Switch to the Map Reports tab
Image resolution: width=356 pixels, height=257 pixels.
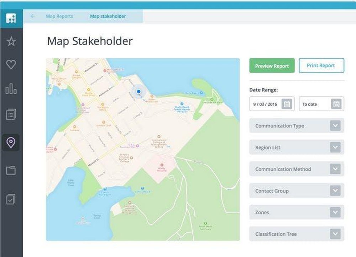59,16
